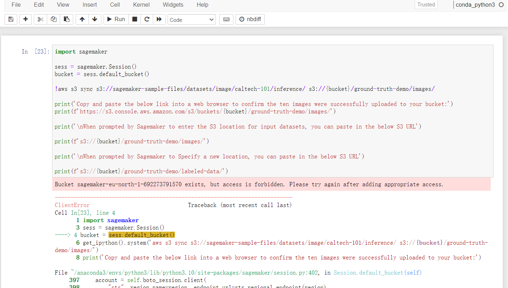Click the kernel idle circle indicator
The image size is (508, 288).
click(x=501, y=5)
